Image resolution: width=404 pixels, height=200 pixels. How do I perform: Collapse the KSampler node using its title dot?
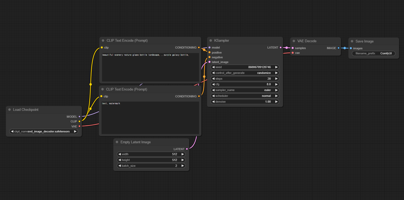211,41
